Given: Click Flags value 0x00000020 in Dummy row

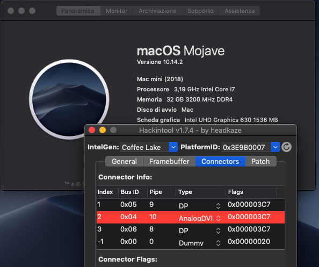Looking at the screenshot, I should [249, 242].
